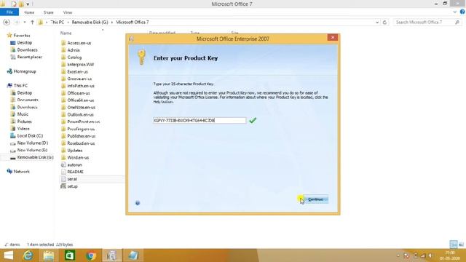Click the Continue button in Office setup
The image size is (466, 262).
316,199
